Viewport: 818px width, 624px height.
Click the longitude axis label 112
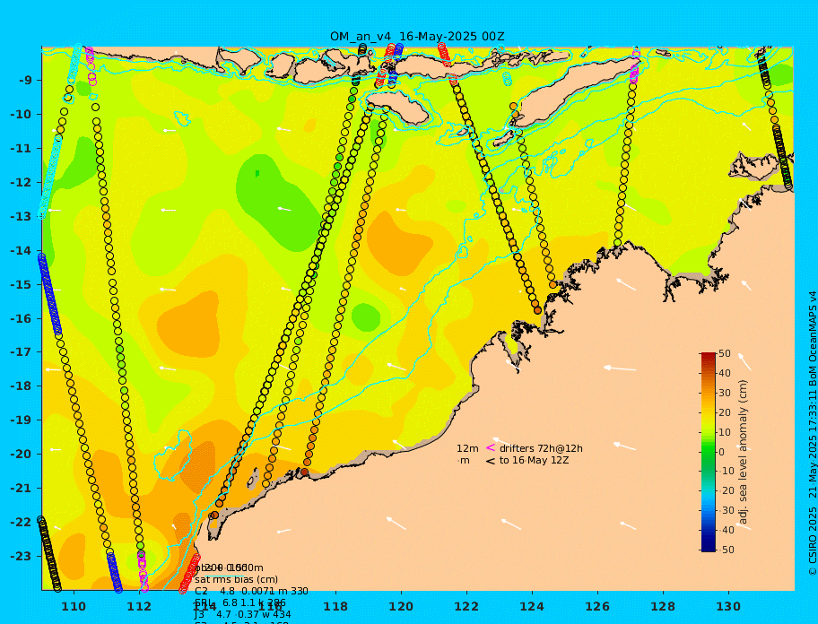point(139,607)
